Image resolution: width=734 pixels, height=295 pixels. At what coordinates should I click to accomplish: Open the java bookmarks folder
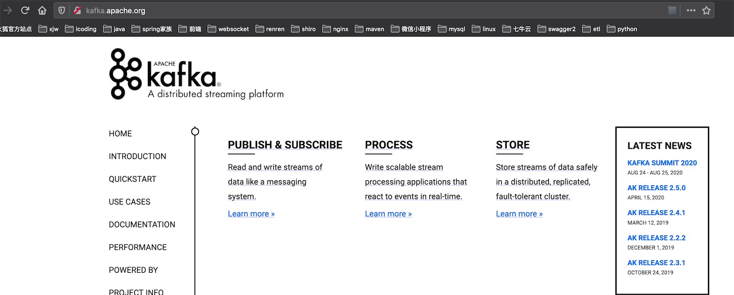point(114,29)
